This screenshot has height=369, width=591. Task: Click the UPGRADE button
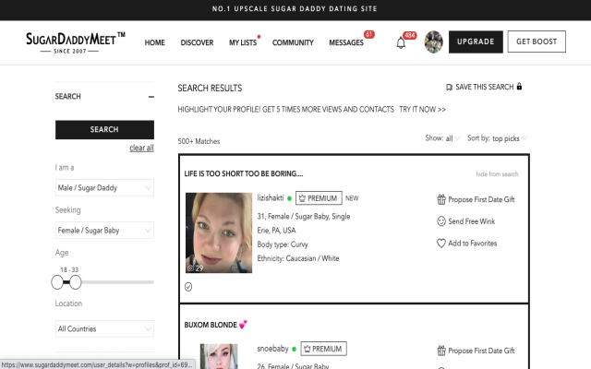coord(476,42)
